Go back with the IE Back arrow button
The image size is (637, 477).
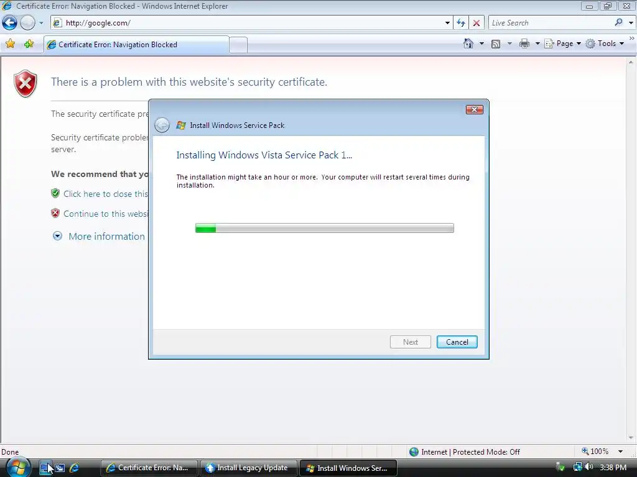pos(10,23)
